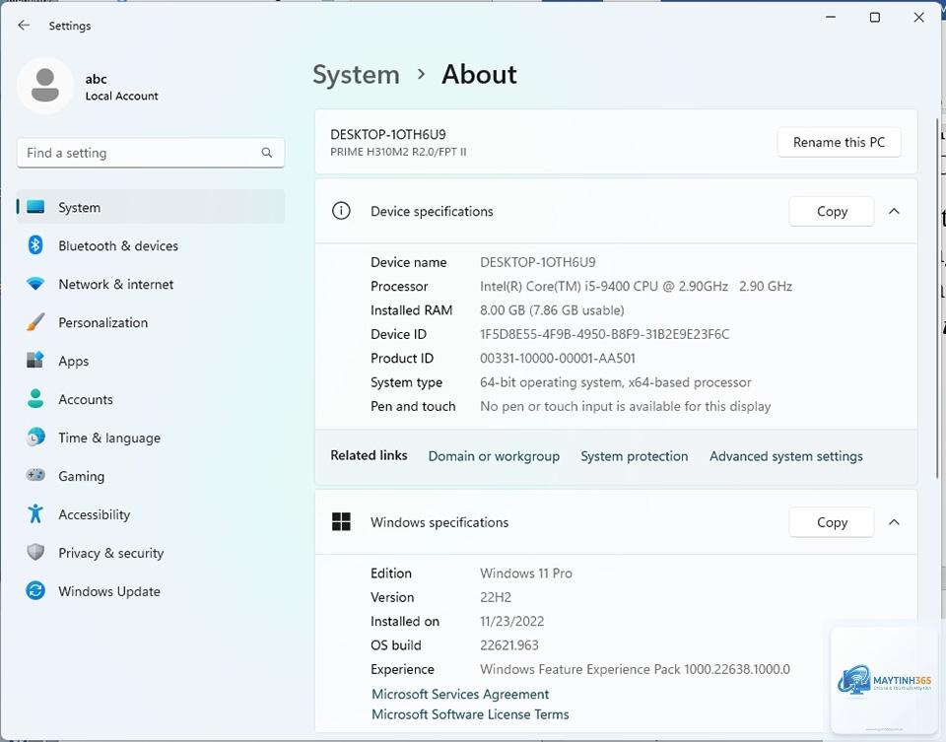The width and height of the screenshot is (946, 742).
Task: Click the Windows logo beside Windows specifications
Action: pyautogui.click(x=341, y=522)
